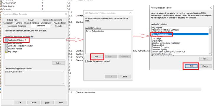
Task: Click the greyed OK button in Edit Application Policies Extension
Action: (111, 77)
